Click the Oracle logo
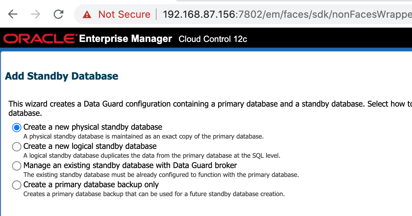 (x=40, y=39)
